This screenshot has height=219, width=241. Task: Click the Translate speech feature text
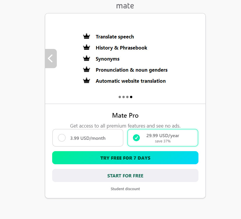coord(115,37)
